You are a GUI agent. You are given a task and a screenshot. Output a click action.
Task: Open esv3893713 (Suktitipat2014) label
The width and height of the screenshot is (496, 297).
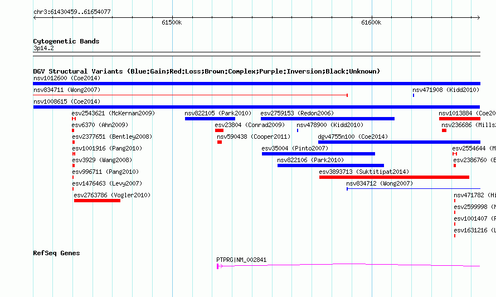pos(364,172)
